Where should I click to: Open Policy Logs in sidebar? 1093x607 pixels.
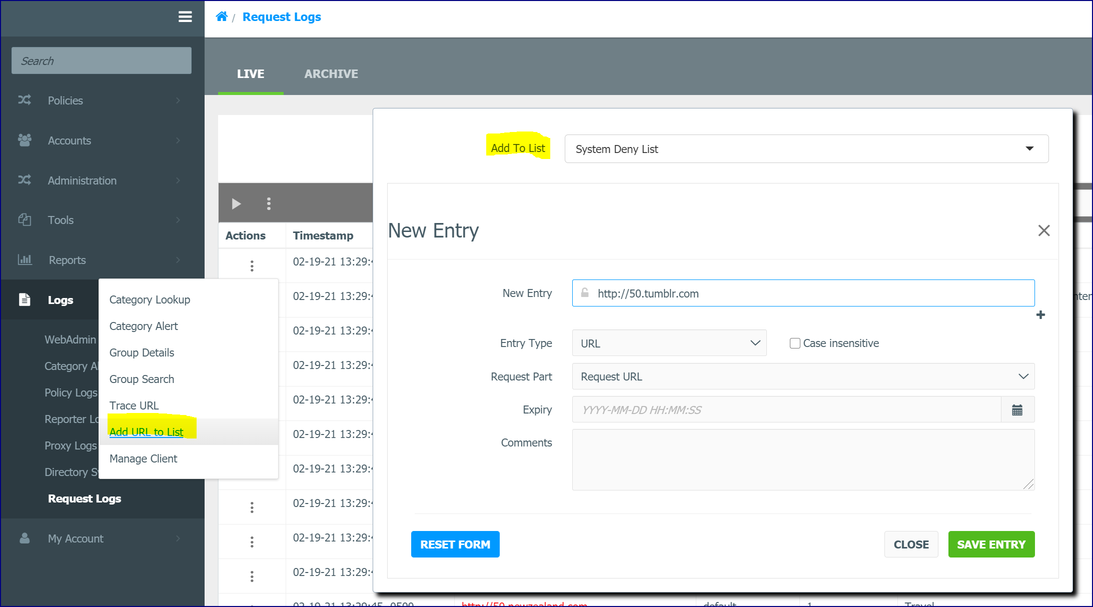[x=71, y=392]
